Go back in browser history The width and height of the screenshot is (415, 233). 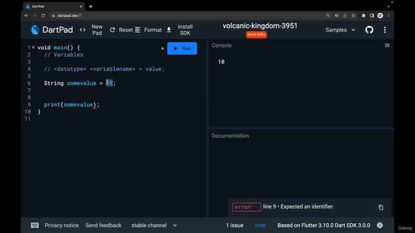pos(26,16)
